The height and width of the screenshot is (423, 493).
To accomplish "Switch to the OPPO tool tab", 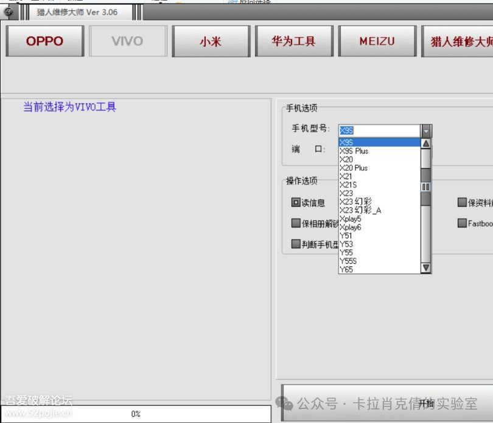I will [44, 41].
